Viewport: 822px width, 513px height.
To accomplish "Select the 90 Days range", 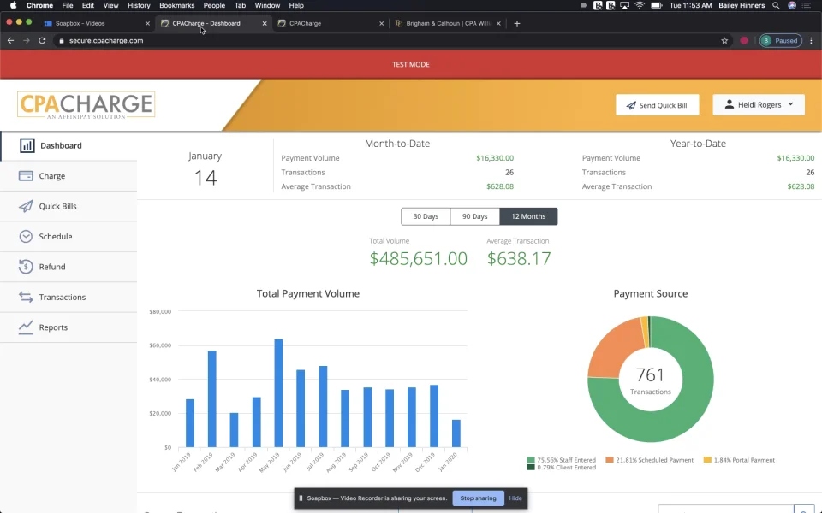I will pyautogui.click(x=475, y=216).
